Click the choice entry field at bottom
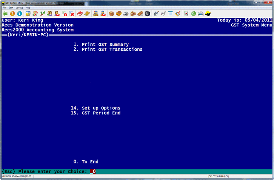The height and width of the screenshot is (180, 274). (93, 172)
